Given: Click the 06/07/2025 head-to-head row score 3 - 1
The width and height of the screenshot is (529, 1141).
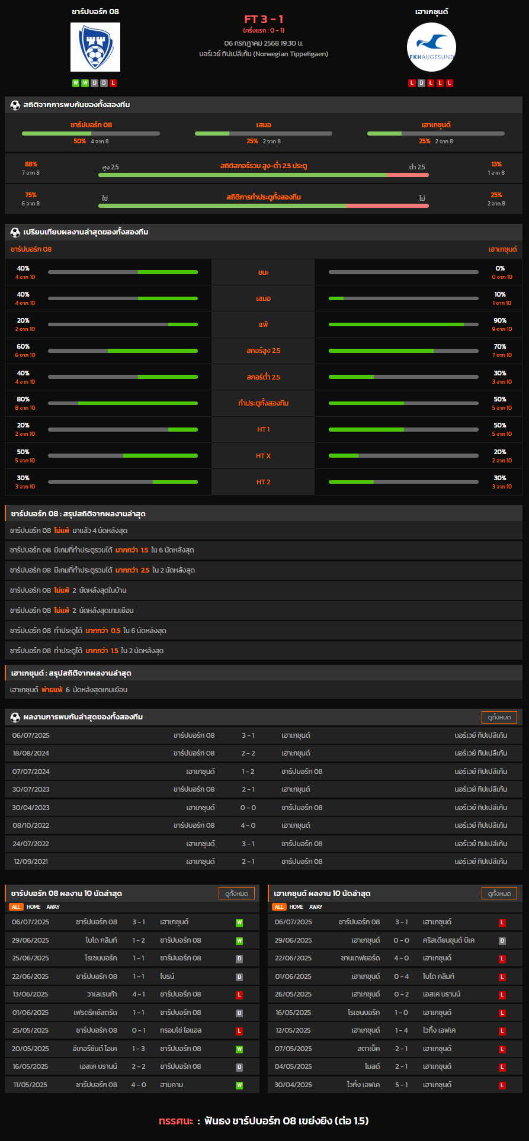Looking at the screenshot, I should tap(248, 735).
